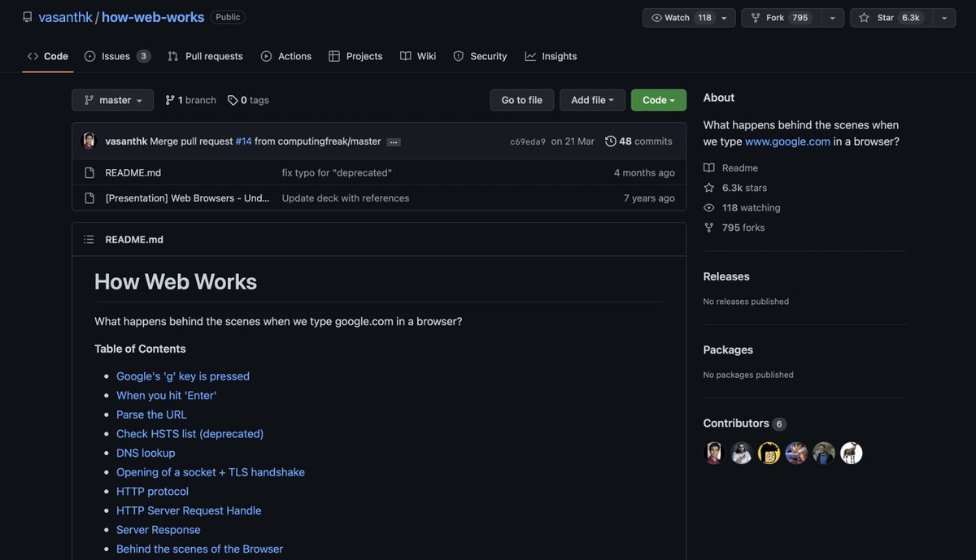Jump to Check HSTS list (deprecated)
The height and width of the screenshot is (560, 976).
[x=190, y=434]
